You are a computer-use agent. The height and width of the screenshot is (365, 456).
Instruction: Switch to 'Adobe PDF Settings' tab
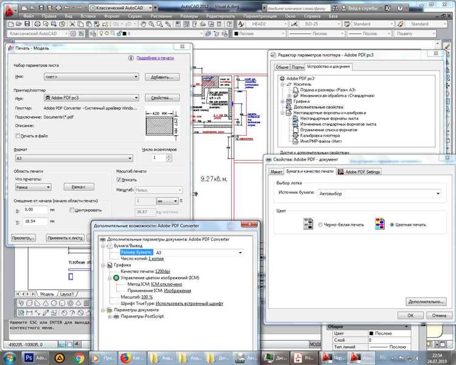click(359, 172)
